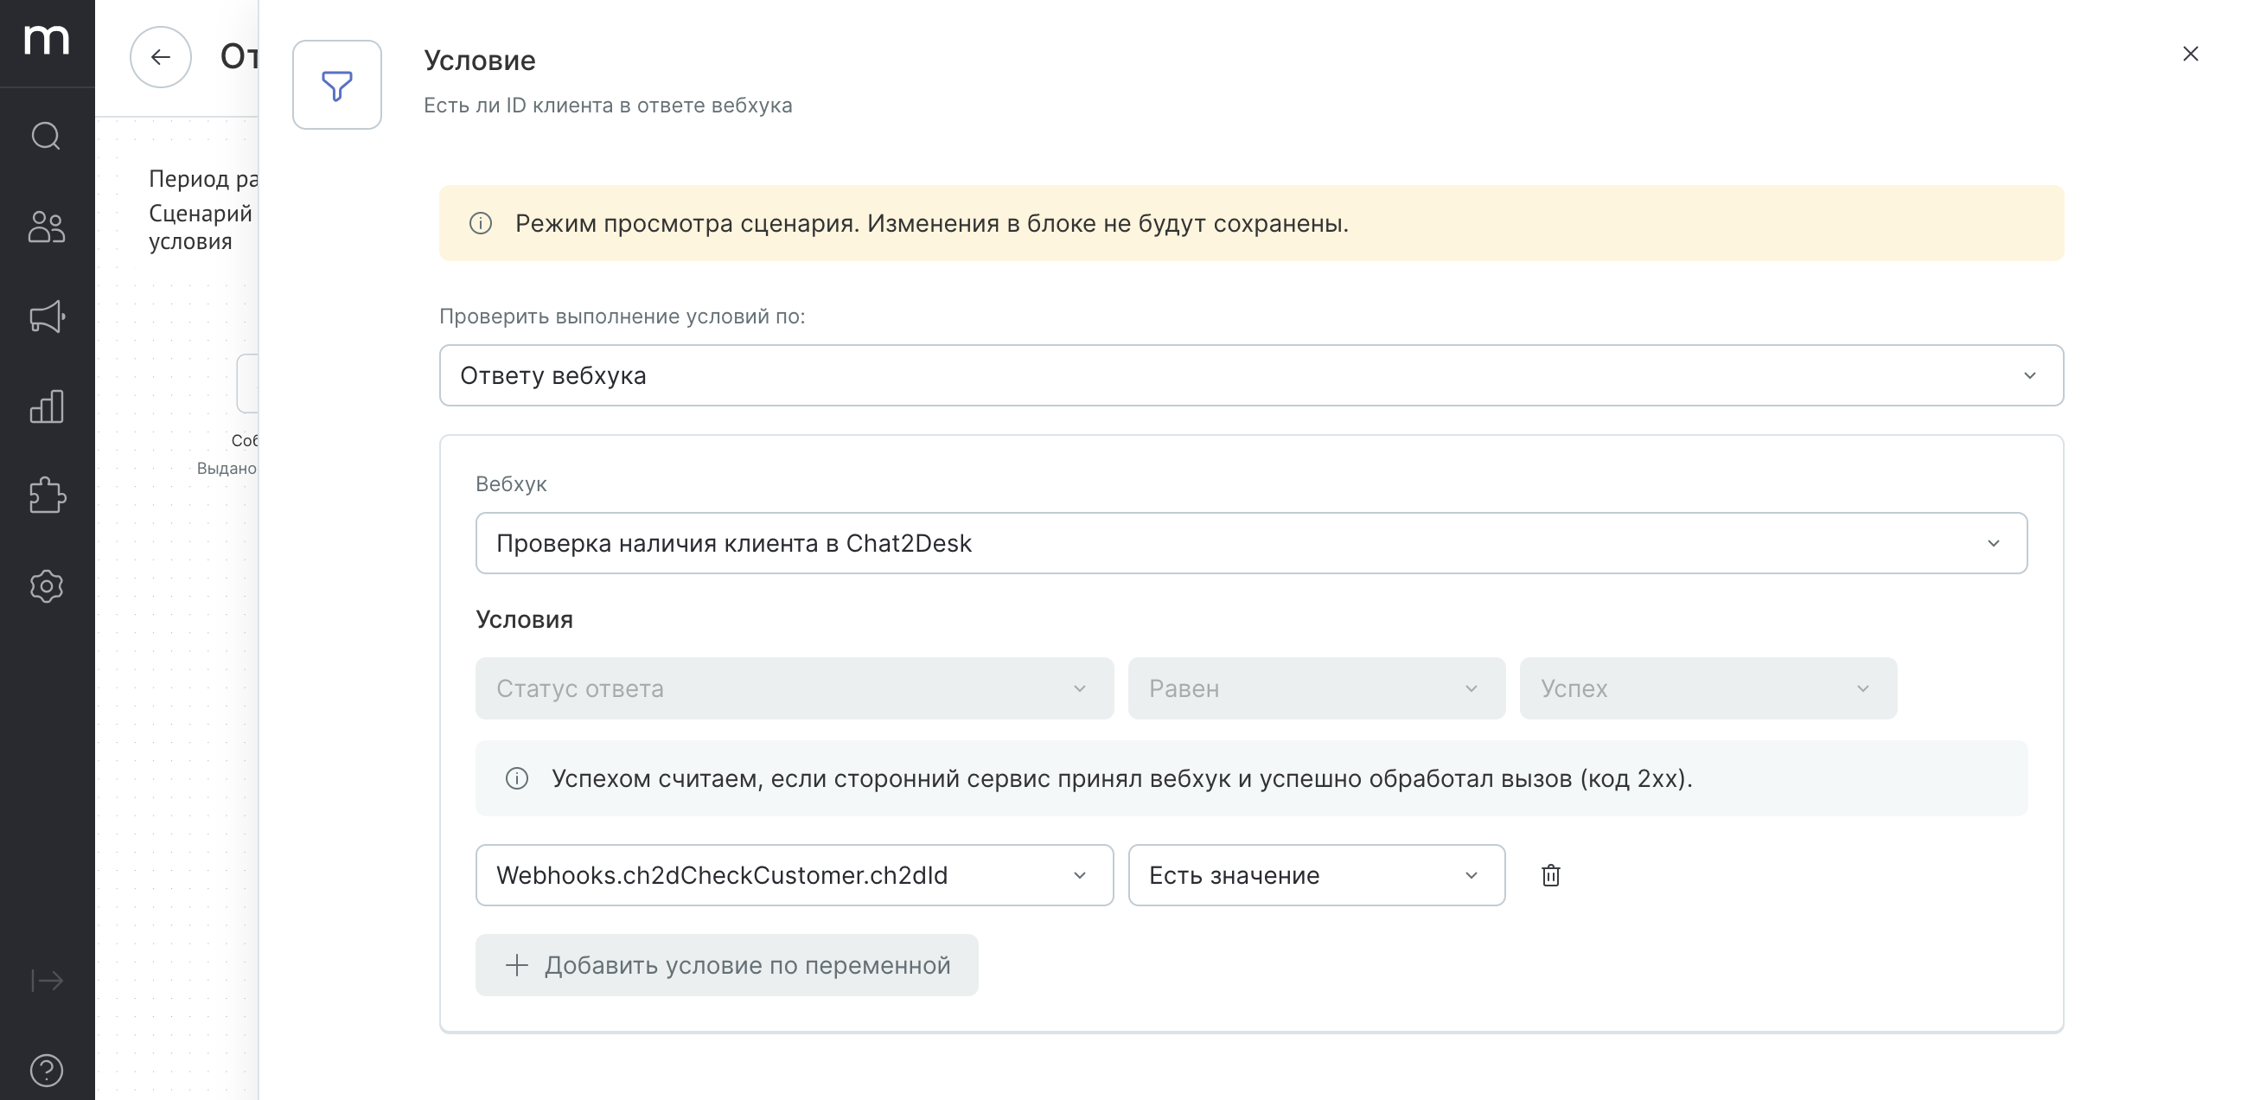Open the customers section via the people icon
This screenshot has width=2241, height=1100.
point(46,227)
